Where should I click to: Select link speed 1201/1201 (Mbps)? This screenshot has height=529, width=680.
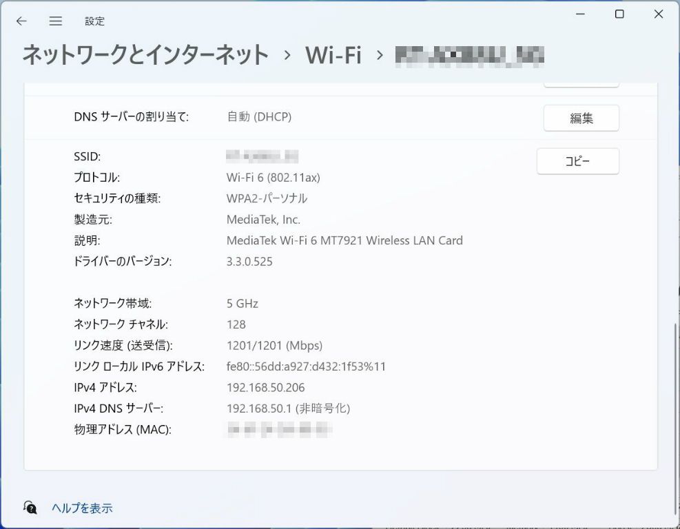(x=274, y=346)
